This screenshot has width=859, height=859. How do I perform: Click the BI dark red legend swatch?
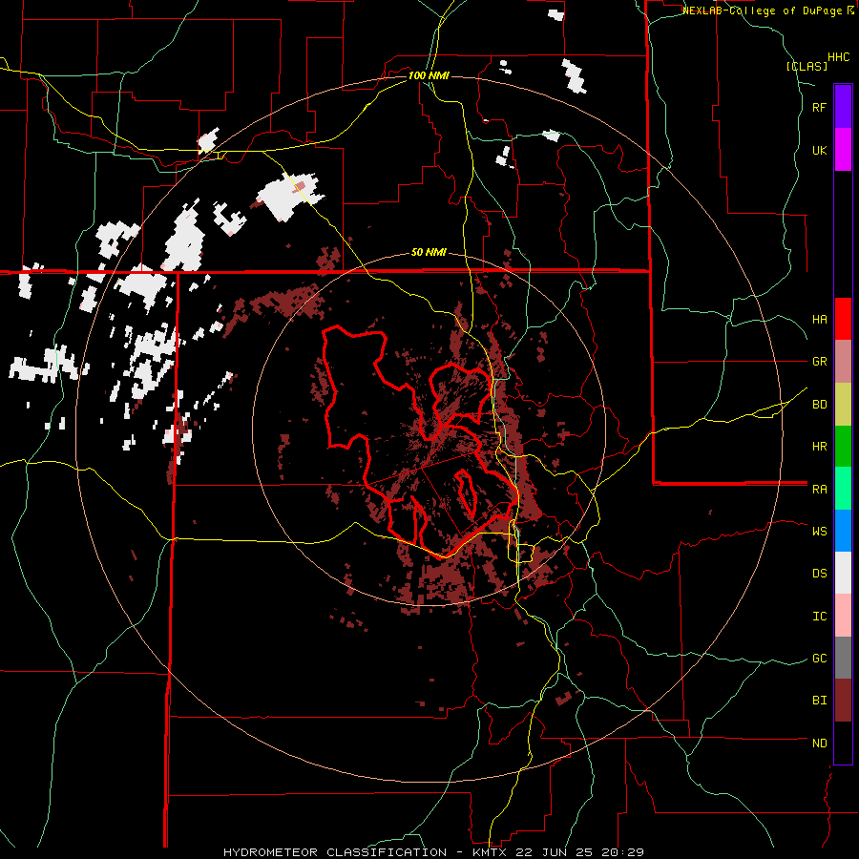tap(843, 701)
